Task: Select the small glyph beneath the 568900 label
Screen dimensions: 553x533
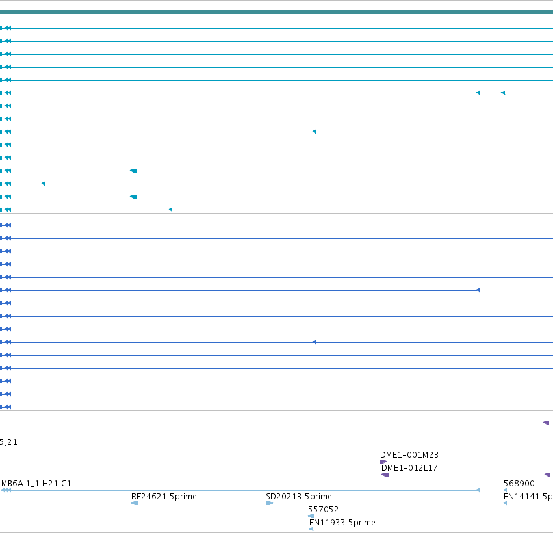Action: 505,490
